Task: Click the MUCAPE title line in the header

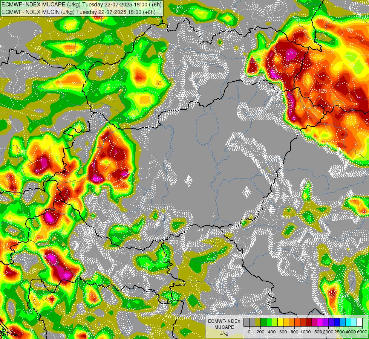Action: (x=82, y=5)
